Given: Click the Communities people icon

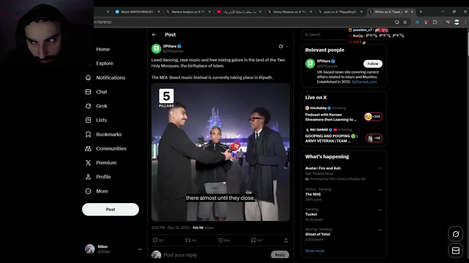Looking at the screenshot, I should [88, 149].
